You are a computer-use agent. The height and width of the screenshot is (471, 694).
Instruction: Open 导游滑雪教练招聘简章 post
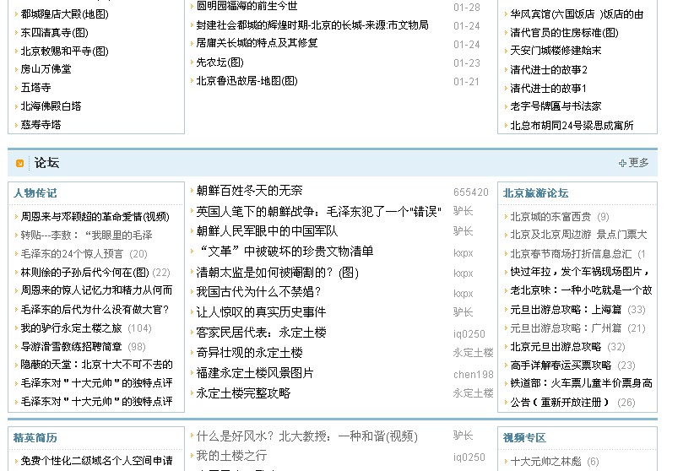[71, 347]
